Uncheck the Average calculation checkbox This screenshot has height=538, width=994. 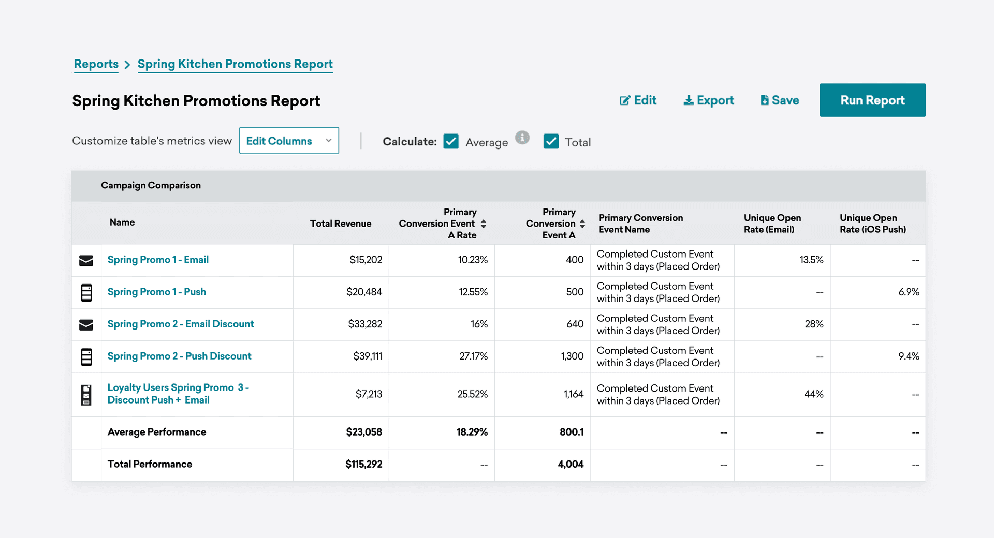(451, 141)
